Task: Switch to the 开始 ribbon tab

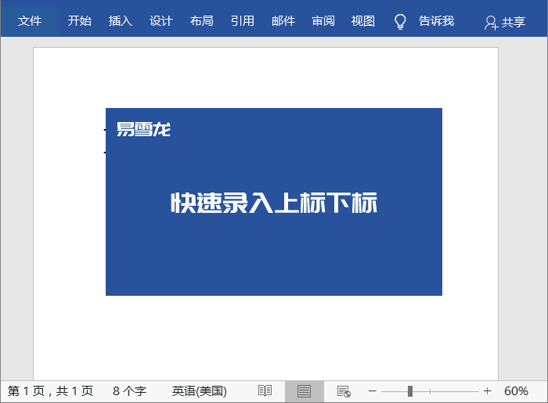Action: point(80,21)
